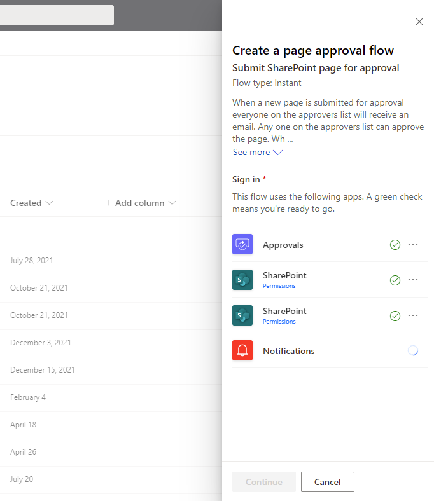Open more options for second SharePoint connection
Viewport: 434px width, 501px height.
[x=413, y=315]
